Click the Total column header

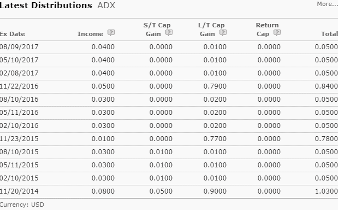point(329,34)
